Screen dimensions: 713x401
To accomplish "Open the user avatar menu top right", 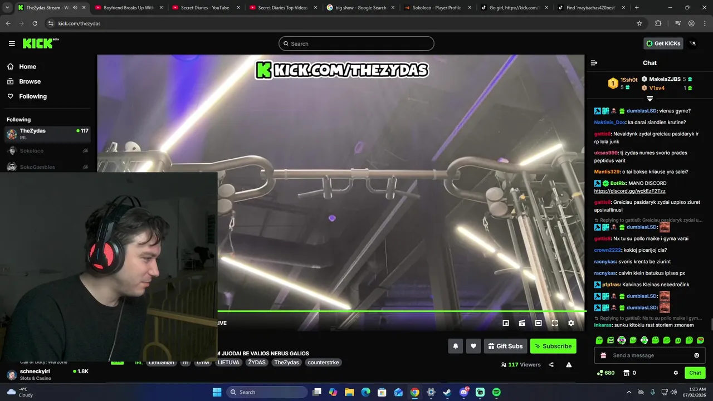I will pyautogui.click(x=693, y=43).
